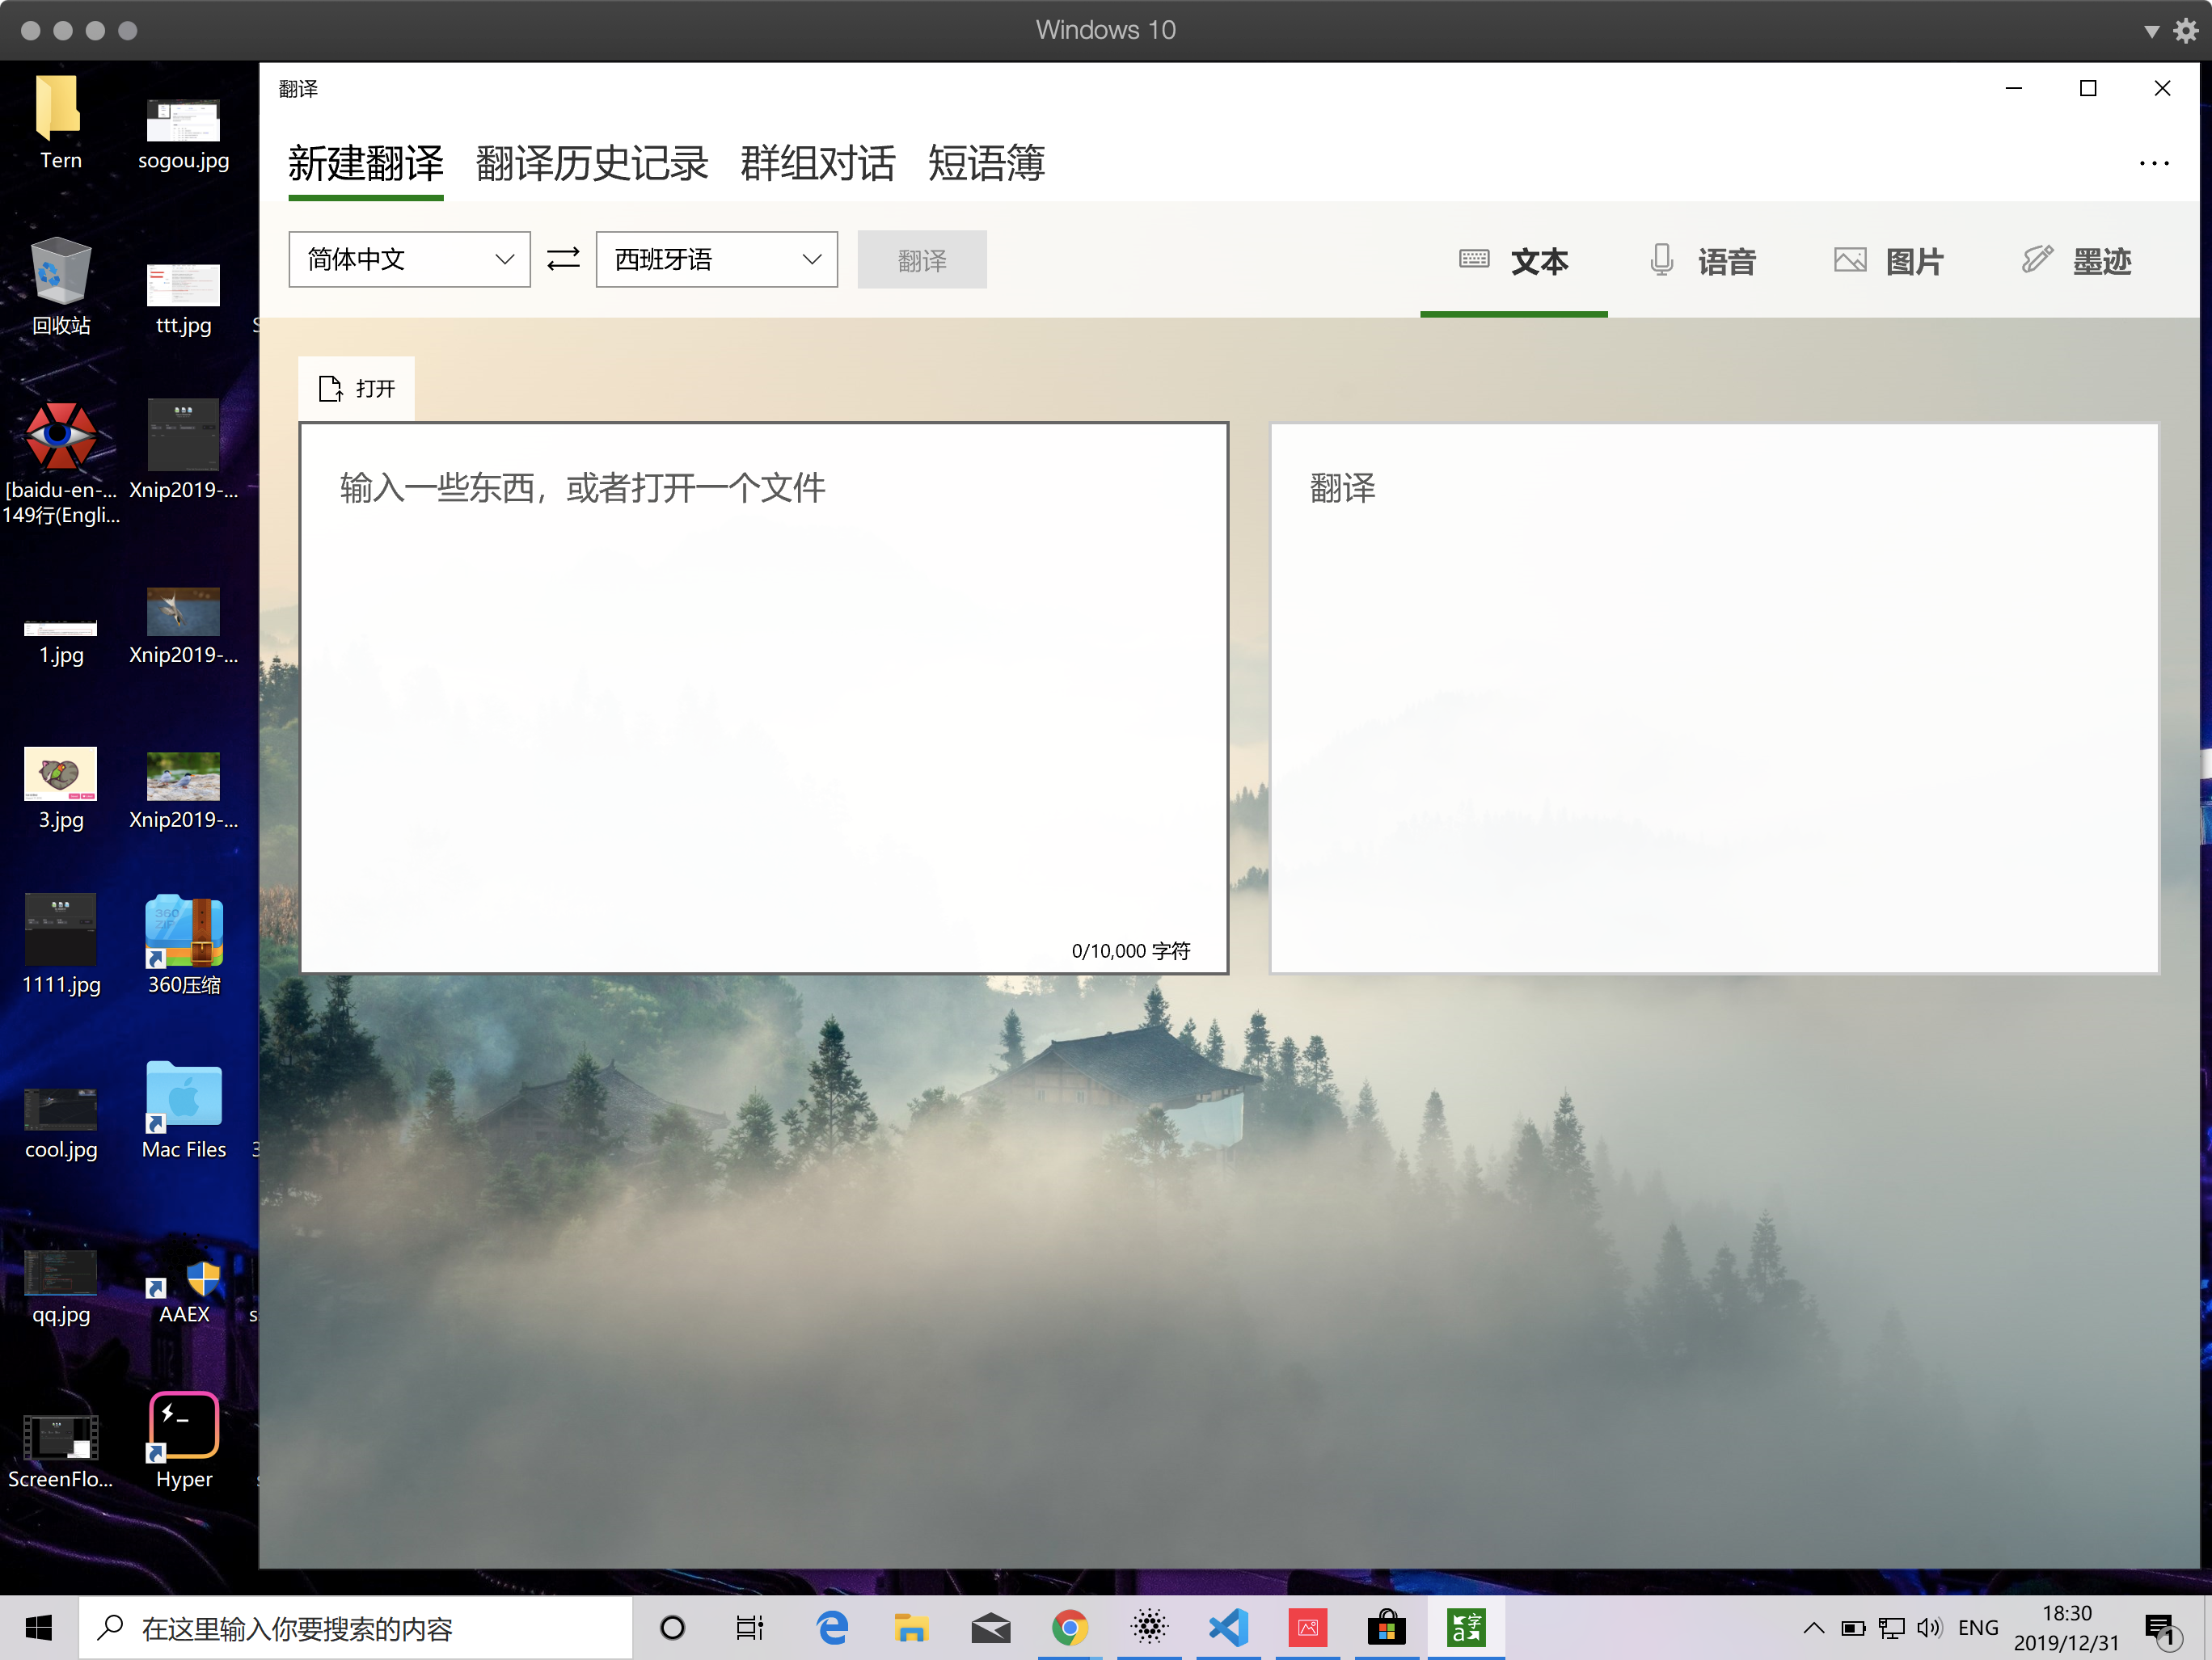Screen dimensions: 2212x1660
Task: Switch to 墨迹 ink input mode
Action: tap(2076, 262)
